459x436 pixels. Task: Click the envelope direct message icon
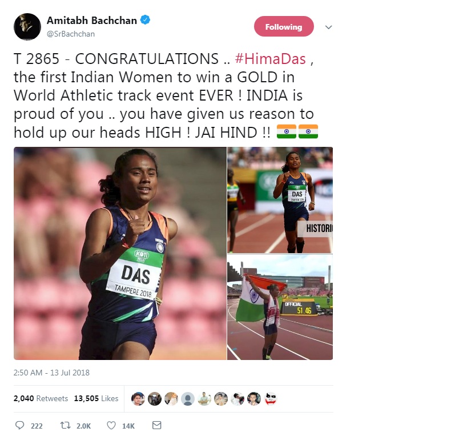pos(157,425)
